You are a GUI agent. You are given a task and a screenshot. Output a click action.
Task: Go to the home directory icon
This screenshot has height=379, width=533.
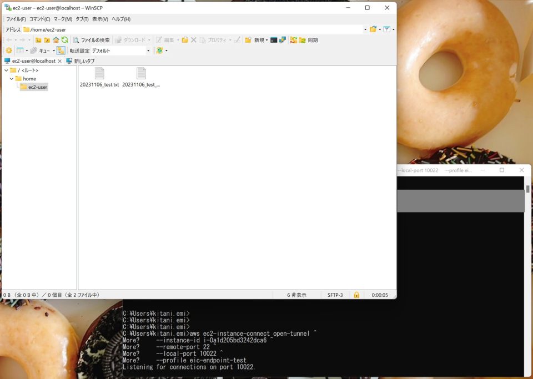point(56,40)
